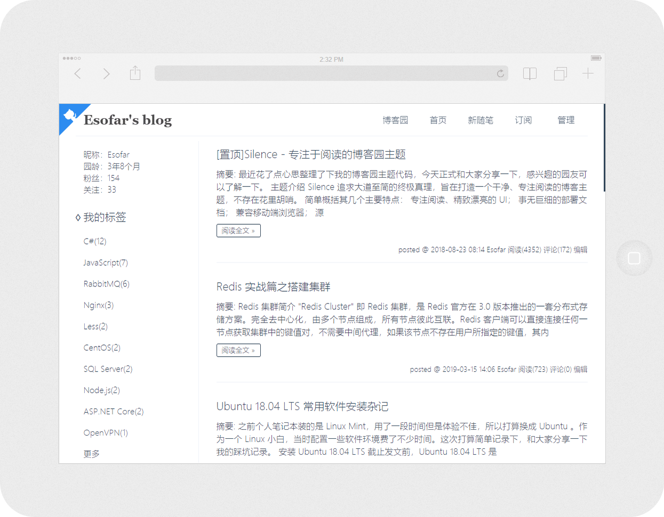Click 阅读全文 under the Silence post

[238, 231]
